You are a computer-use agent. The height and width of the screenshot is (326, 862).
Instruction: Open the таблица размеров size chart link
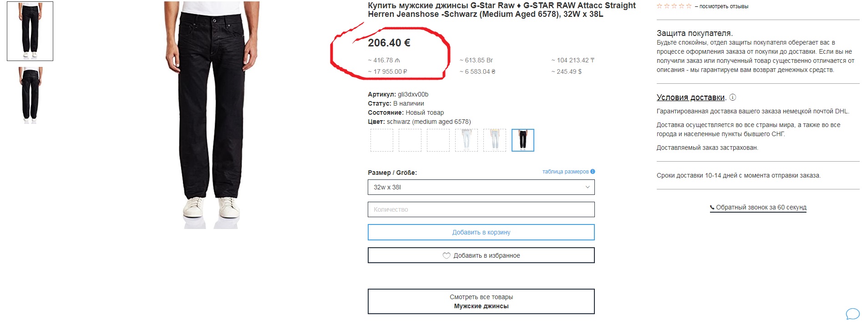click(x=565, y=172)
